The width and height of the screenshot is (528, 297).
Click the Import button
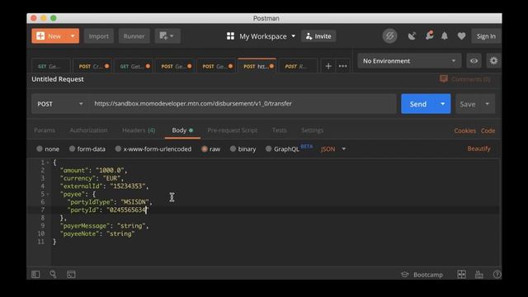pos(99,36)
